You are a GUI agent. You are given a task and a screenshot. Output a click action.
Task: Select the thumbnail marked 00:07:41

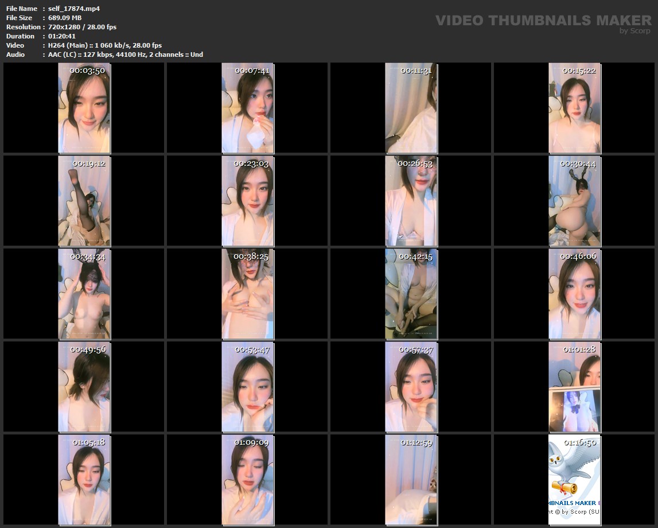pyautogui.click(x=248, y=108)
